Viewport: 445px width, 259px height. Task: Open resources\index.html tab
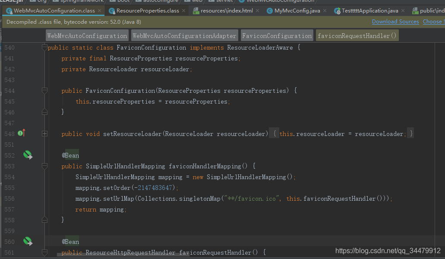[x=227, y=11]
